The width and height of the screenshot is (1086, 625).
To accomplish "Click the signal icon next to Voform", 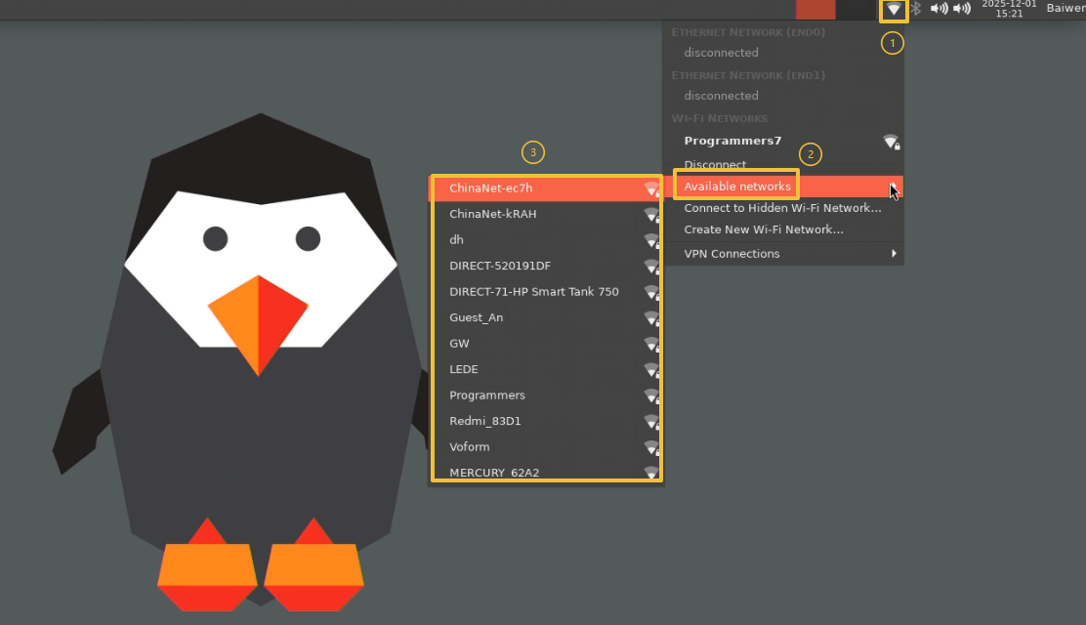I will point(651,447).
